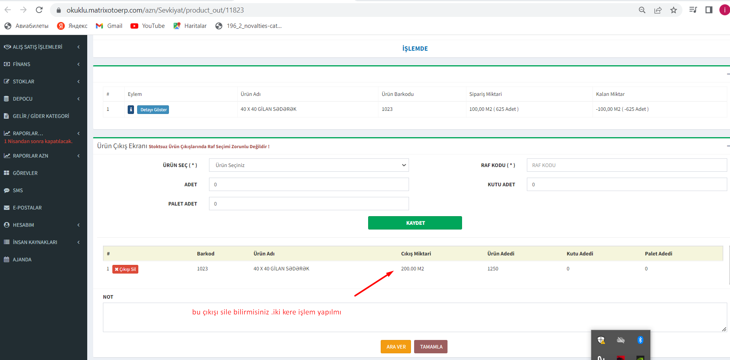Viewport: 730px width, 360px height.
Task: Open the Gmail bookmark
Action: tap(109, 26)
